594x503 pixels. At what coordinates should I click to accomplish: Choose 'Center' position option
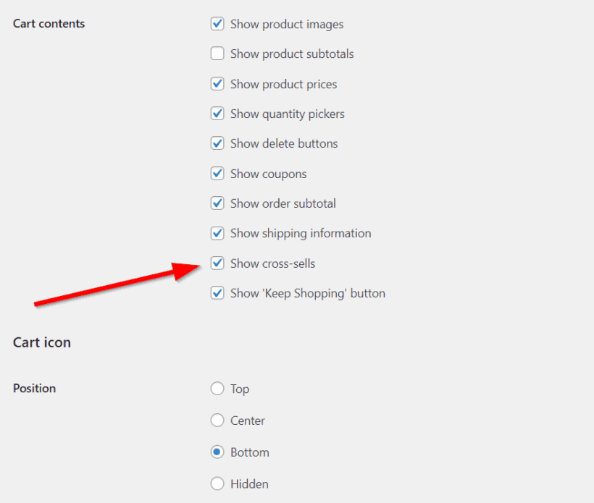pyautogui.click(x=217, y=420)
